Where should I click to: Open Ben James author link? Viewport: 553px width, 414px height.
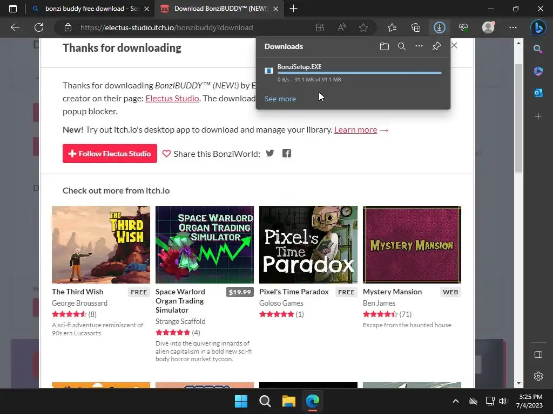pyautogui.click(x=379, y=303)
